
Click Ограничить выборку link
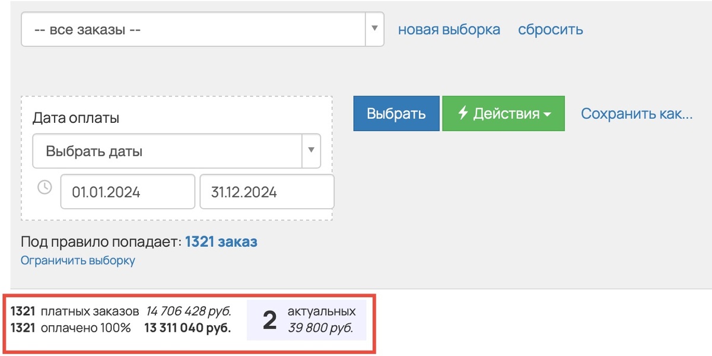pos(77,260)
